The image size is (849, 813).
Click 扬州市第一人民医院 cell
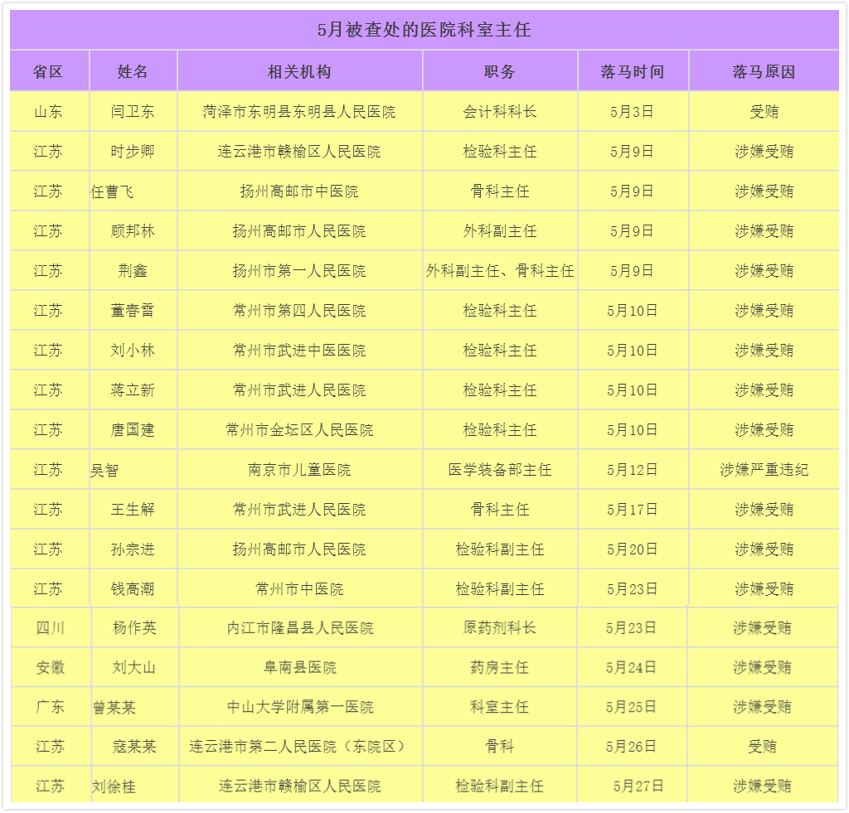pos(299,271)
